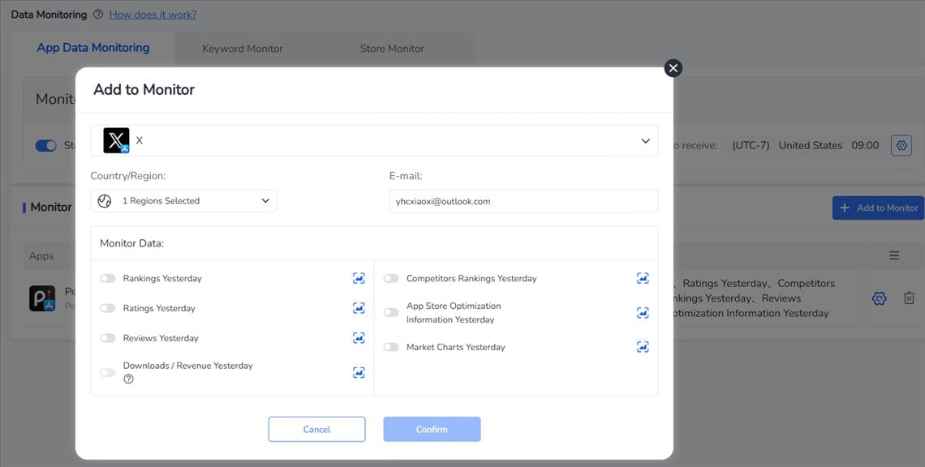Screen dimensions: 925x467
Task: Toggle Market Charts Yesterday switch
Action: click(x=391, y=347)
